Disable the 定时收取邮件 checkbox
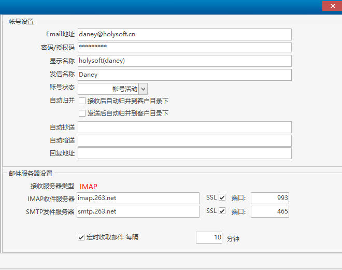Viewport: 342px width, 270px height. point(81,237)
